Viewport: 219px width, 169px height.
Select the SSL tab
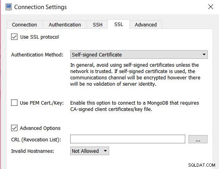119,24
